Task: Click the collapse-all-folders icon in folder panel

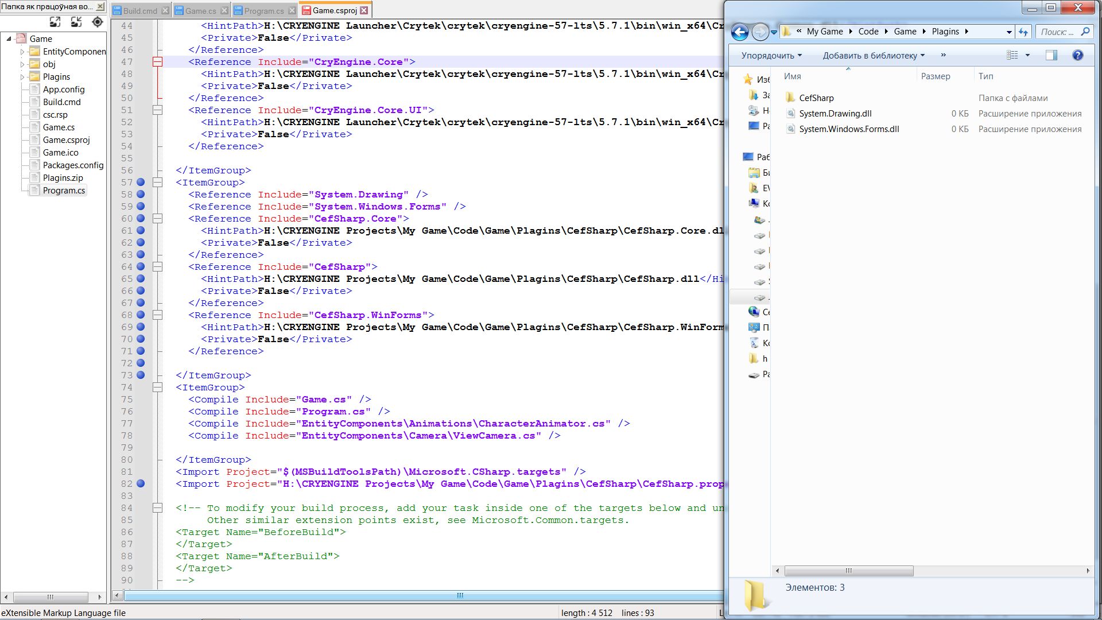Action: [76, 22]
